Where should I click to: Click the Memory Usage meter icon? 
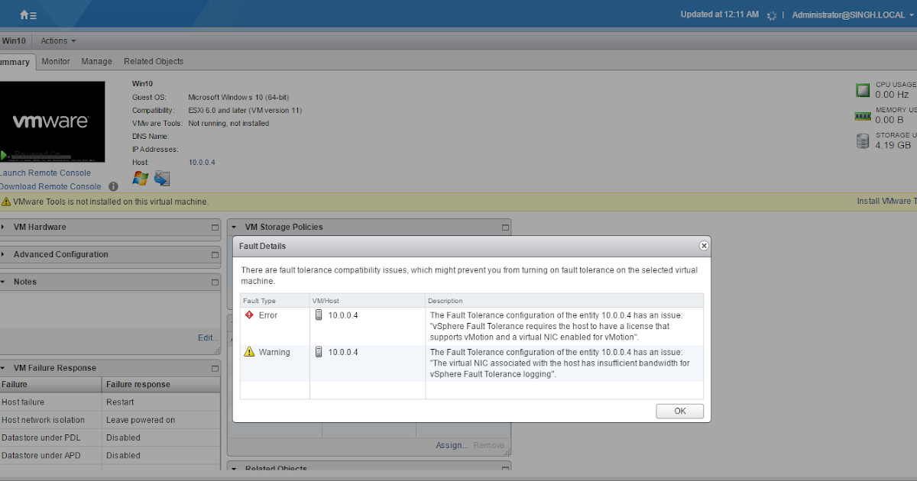coord(862,115)
